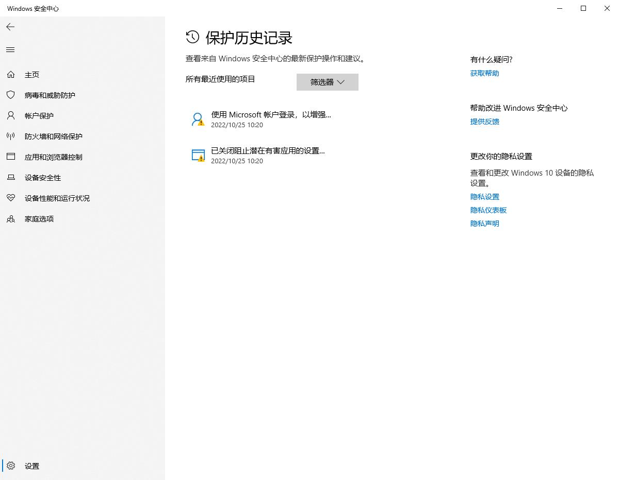Screen dimensions: 619x480
Task: Click the 更改你的隐私设置 heading
Action: point(501,157)
